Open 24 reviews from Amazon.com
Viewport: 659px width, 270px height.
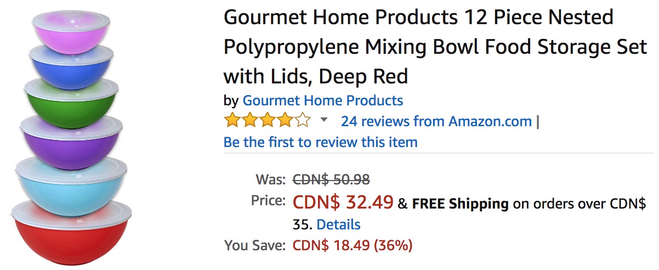tap(436, 121)
